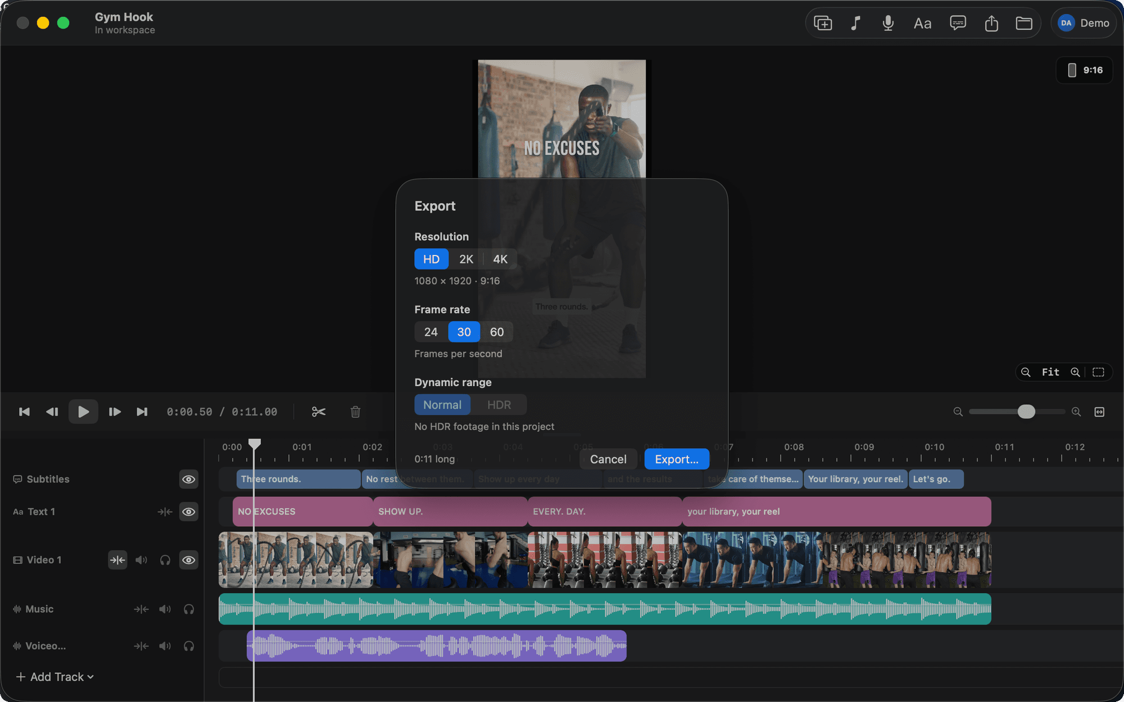Screen dimensions: 1124x702
Task: Choose 24 frames per second
Action: pyautogui.click(x=431, y=332)
